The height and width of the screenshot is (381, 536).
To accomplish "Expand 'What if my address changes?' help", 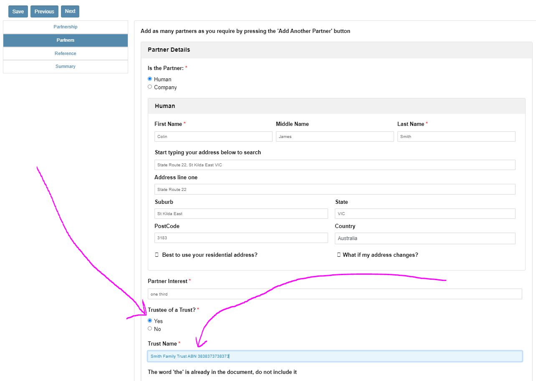I will 379,255.
